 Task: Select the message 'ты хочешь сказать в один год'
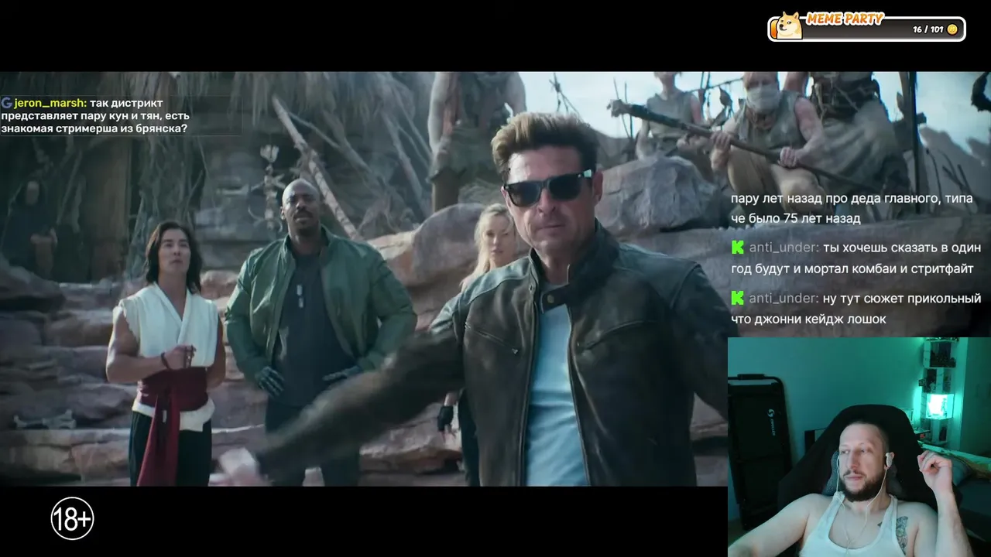click(x=856, y=258)
